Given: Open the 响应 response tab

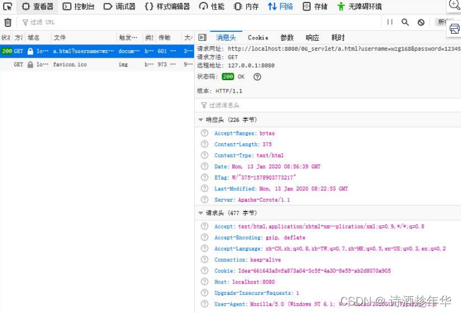Looking at the screenshot, I should 312,38.
